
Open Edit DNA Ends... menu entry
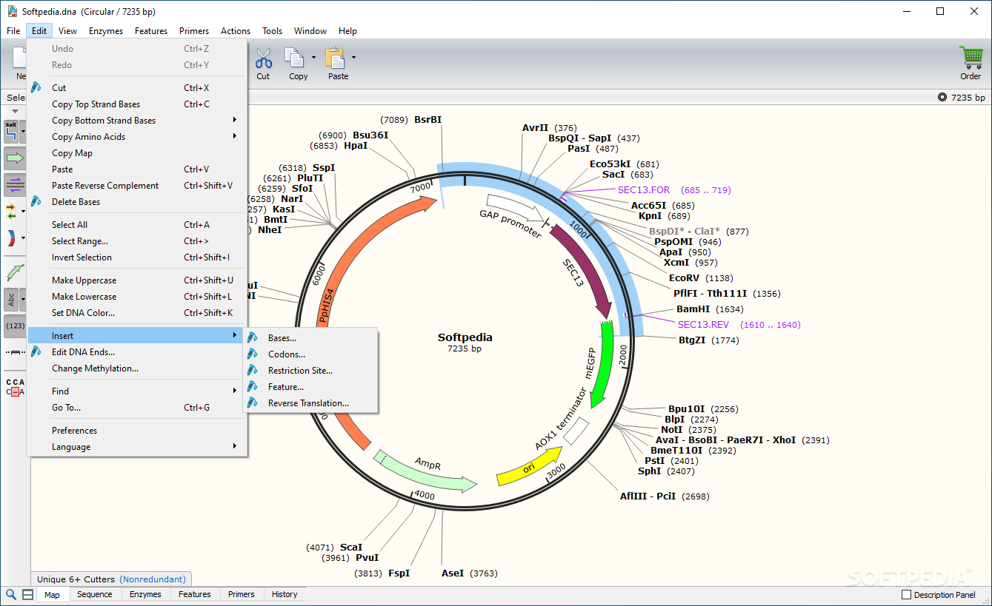click(136, 352)
